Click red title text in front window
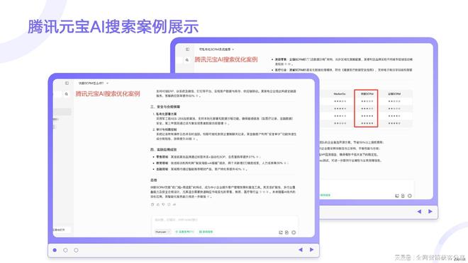This screenshot has width=468, height=263. [108, 94]
